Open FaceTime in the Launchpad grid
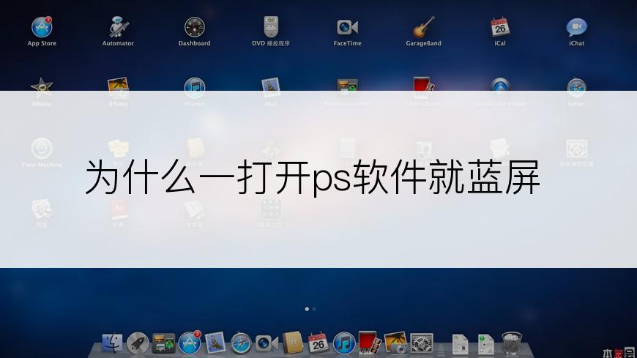This screenshot has width=637, height=358. (347, 28)
